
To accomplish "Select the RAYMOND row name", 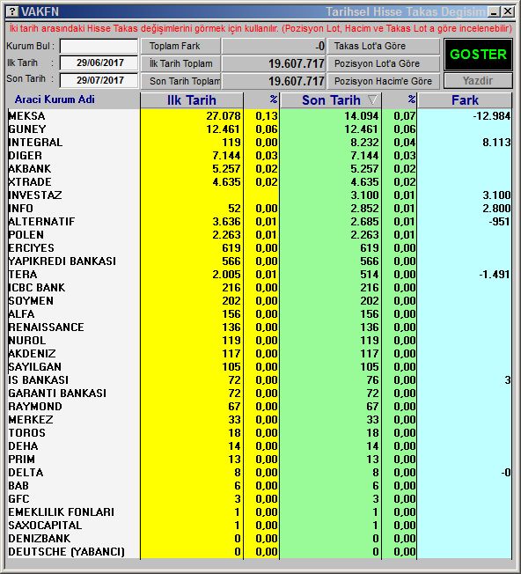I will [35, 407].
